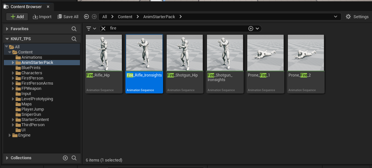Select the Fire_Shotgun_Ironsights animation thumbnail

click(x=225, y=53)
